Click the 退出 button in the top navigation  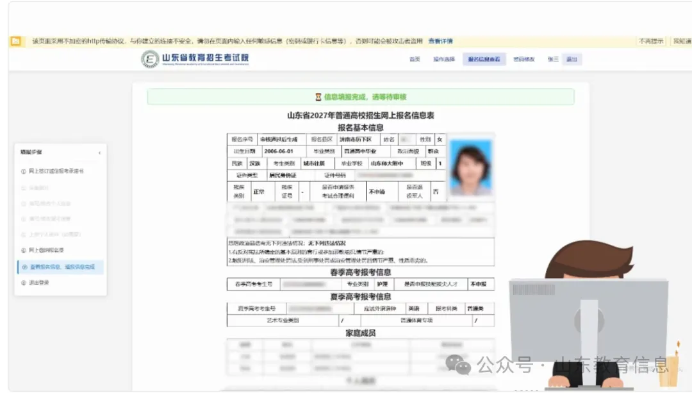pyautogui.click(x=572, y=59)
